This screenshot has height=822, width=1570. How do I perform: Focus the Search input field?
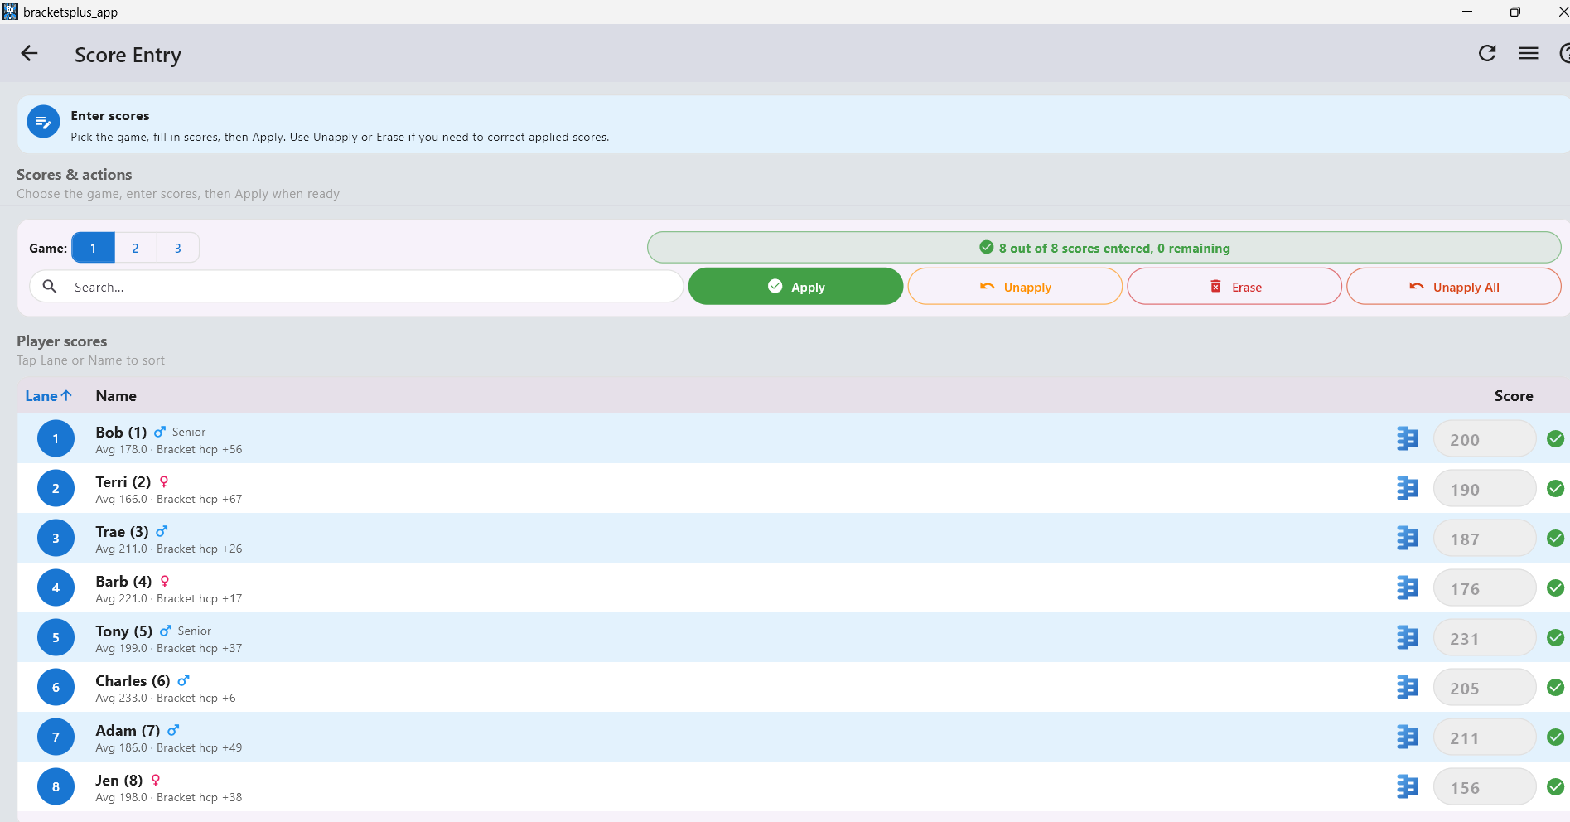pos(356,287)
